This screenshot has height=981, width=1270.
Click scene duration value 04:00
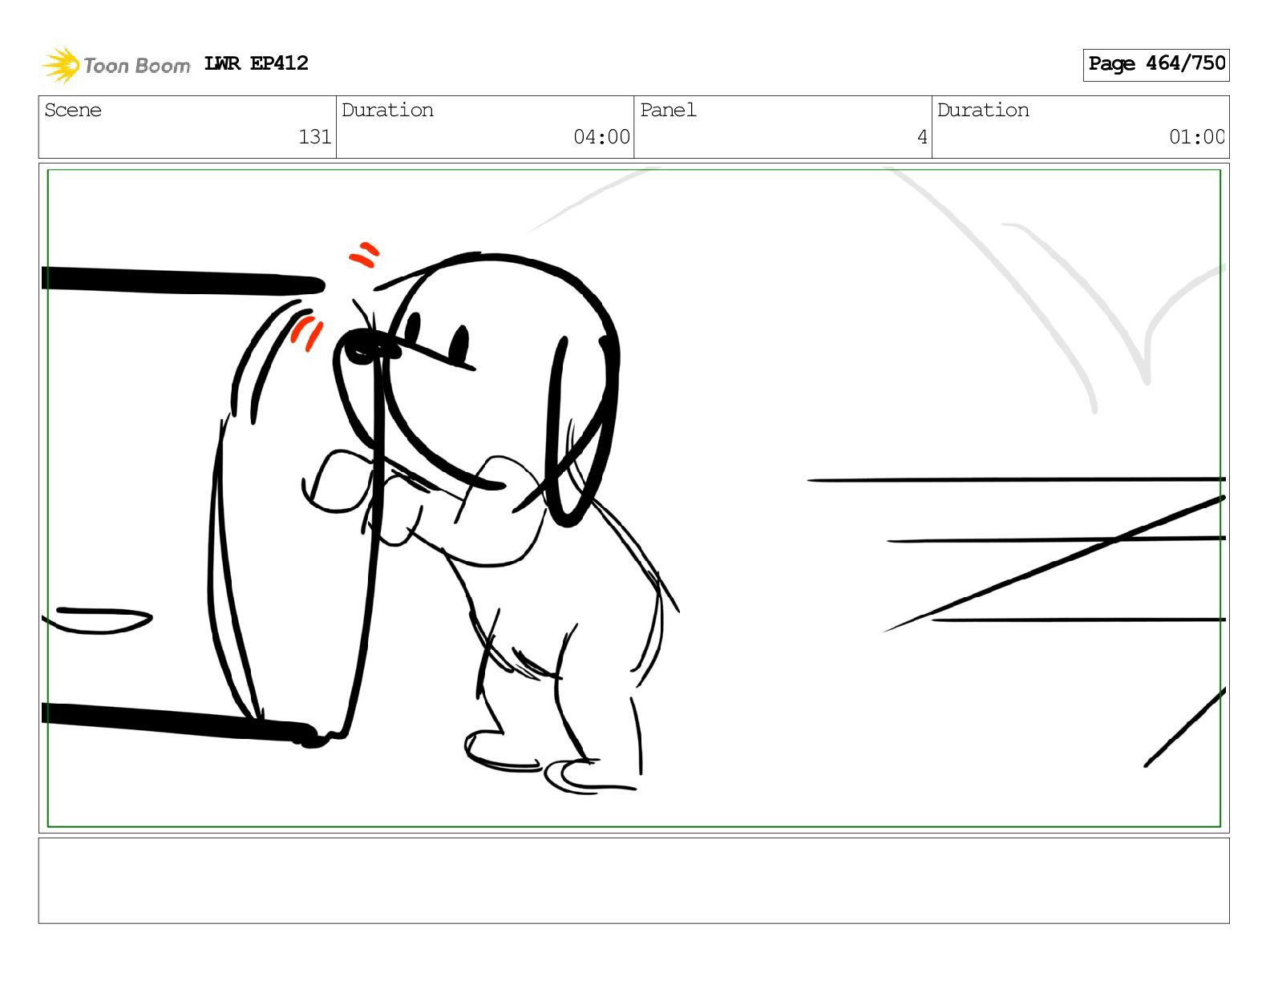601,137
